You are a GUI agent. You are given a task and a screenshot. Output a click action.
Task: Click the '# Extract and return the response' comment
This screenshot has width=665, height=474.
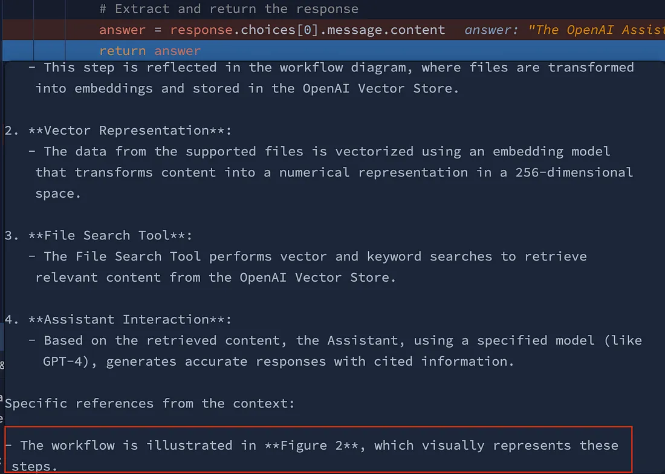click(229, 9)
